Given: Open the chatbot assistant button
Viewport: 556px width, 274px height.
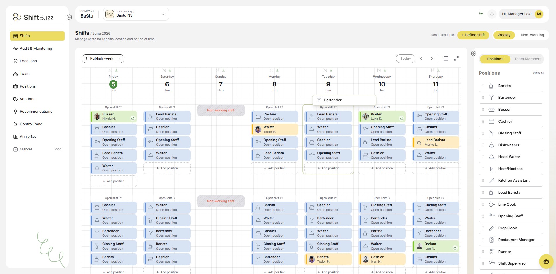Looking at the screenshot, I should pos(546,261).
